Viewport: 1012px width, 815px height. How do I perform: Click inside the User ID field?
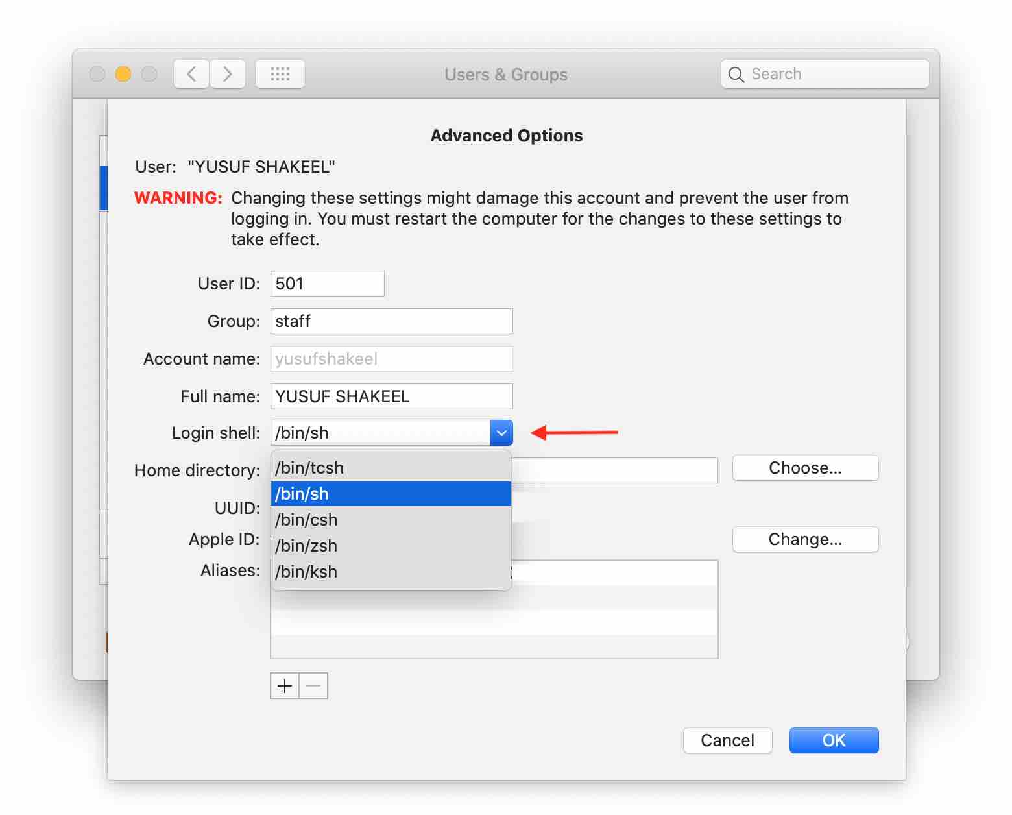pyautogui.click(x=326, y=283)
